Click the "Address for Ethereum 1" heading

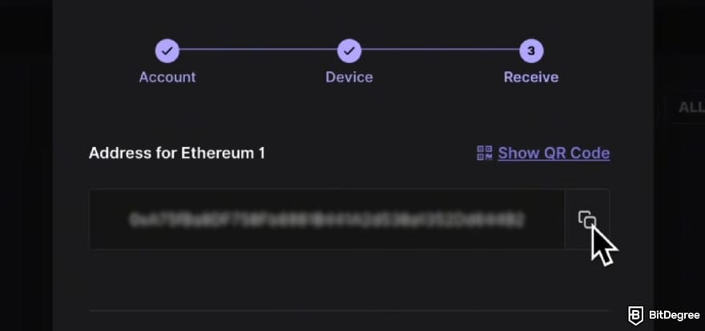[x=176, y=153]
